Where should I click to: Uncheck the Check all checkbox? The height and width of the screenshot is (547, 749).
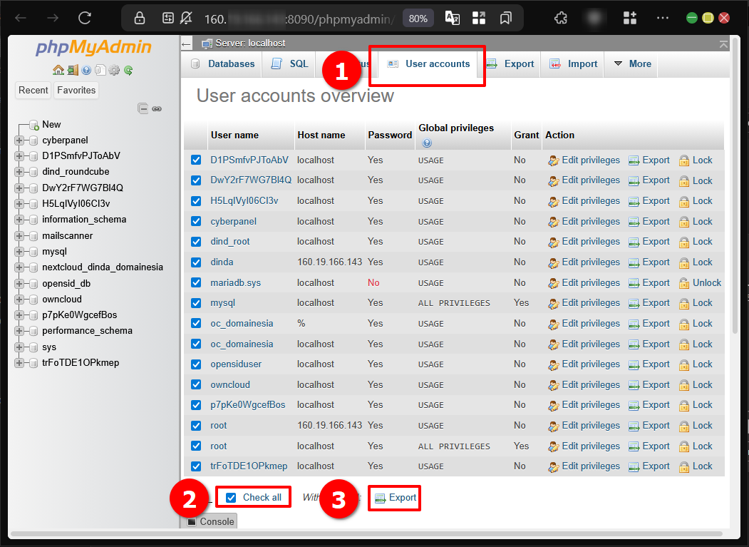point(231,498)
